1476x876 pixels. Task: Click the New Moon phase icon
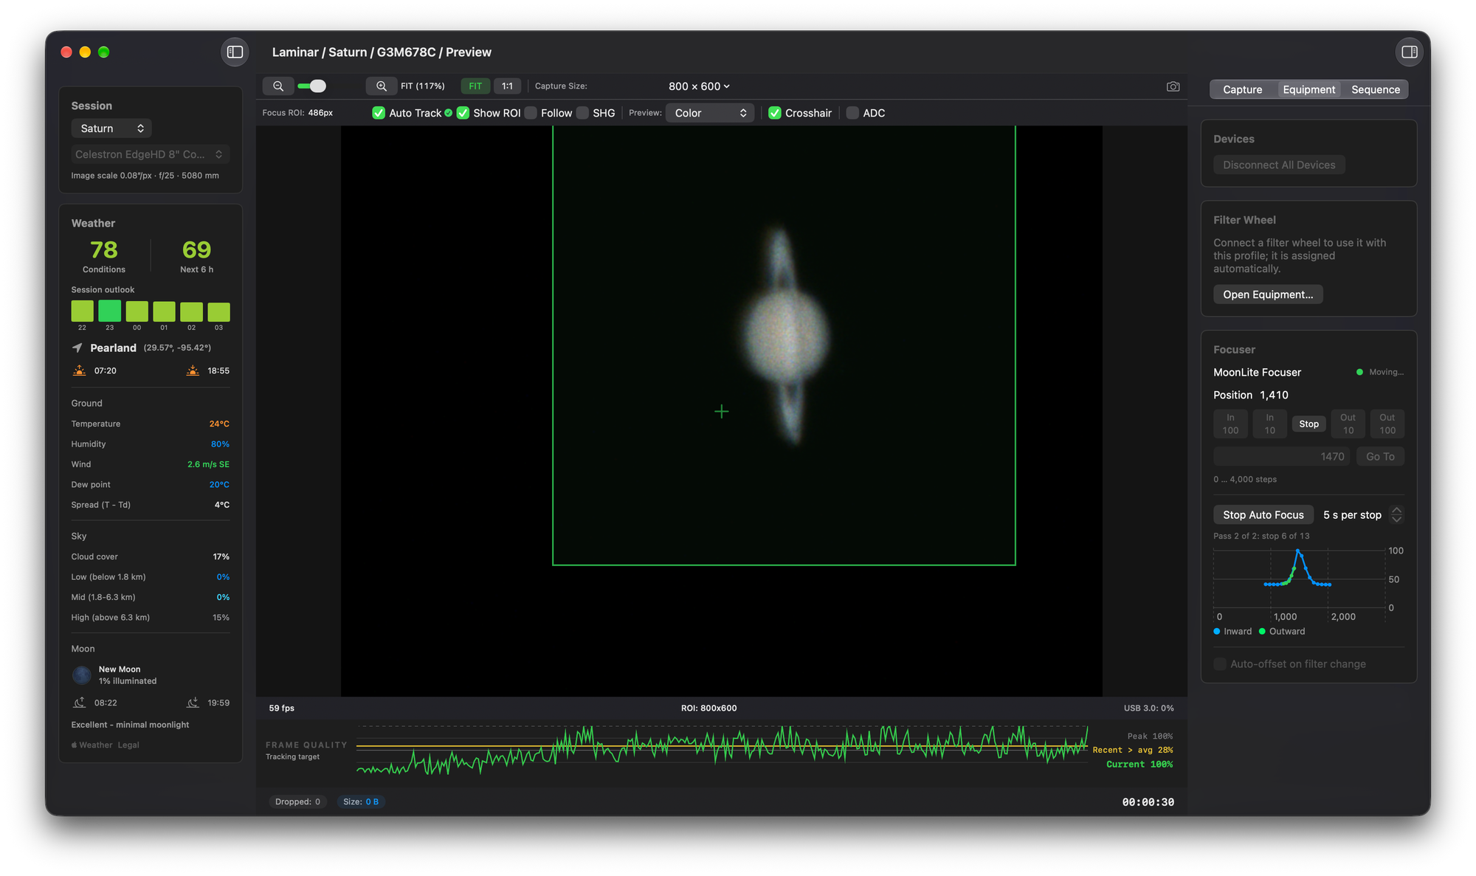[82, 675]
